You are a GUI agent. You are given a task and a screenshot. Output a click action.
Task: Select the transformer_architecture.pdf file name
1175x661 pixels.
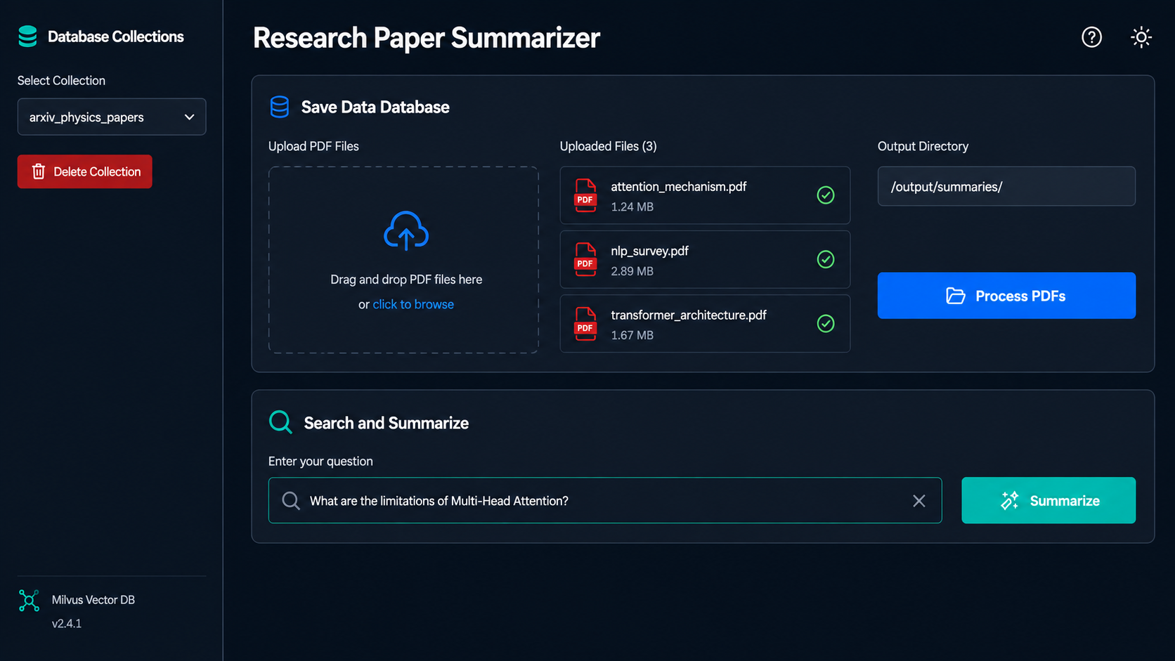[689, 315]
